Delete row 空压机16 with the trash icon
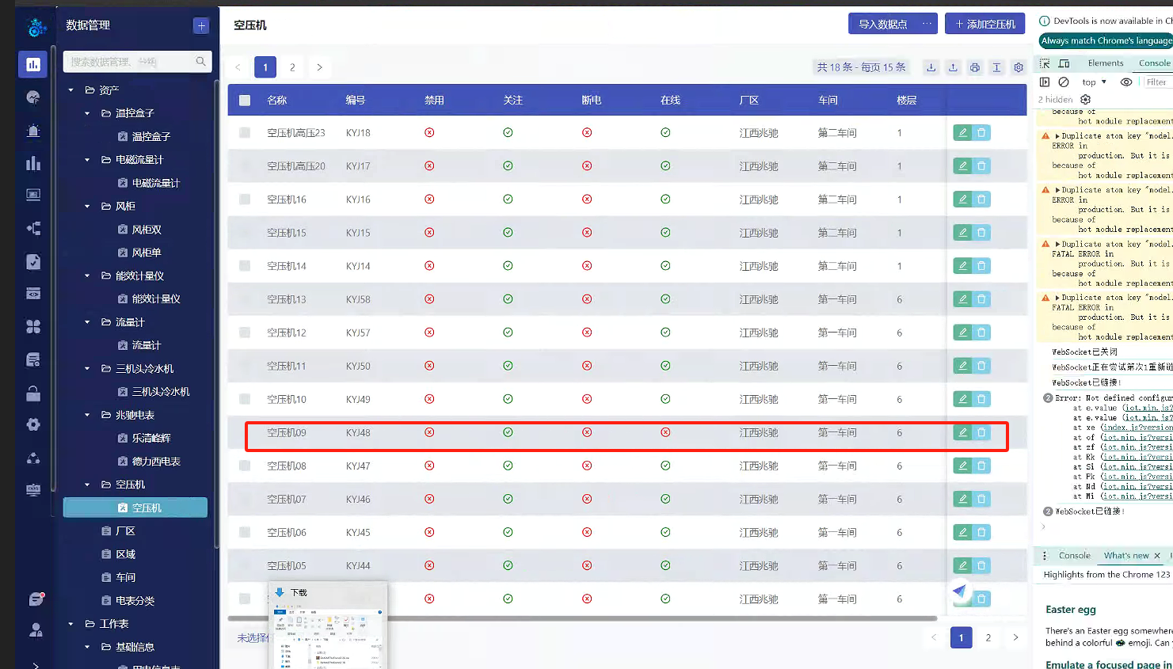Viewport: 1173px width, 669px height. tap(981, 200)
